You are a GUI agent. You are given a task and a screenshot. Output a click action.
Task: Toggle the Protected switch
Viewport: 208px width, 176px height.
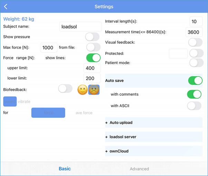coord(197,53)
